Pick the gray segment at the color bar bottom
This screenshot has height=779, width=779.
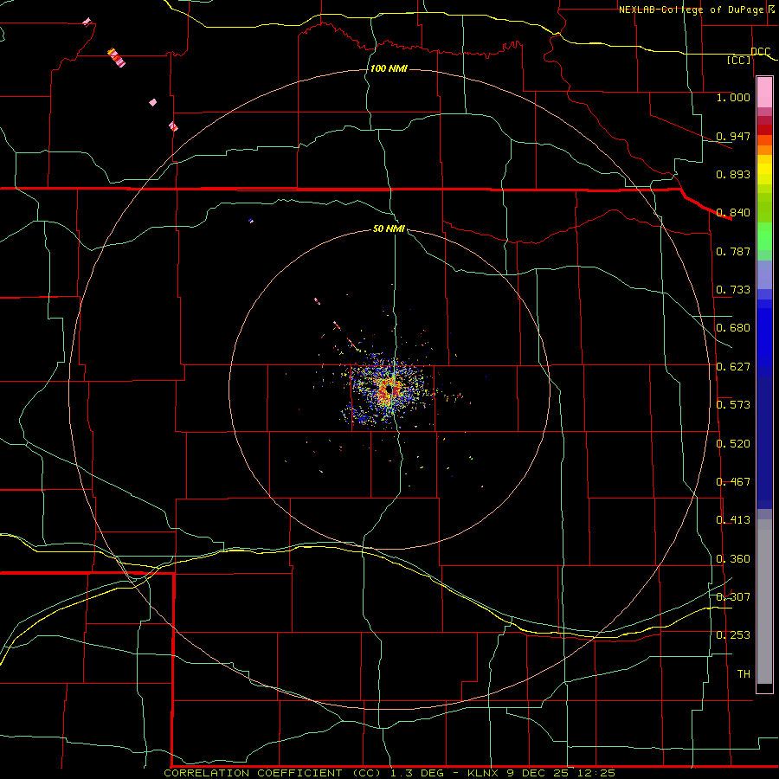click(x=764, y=602)
